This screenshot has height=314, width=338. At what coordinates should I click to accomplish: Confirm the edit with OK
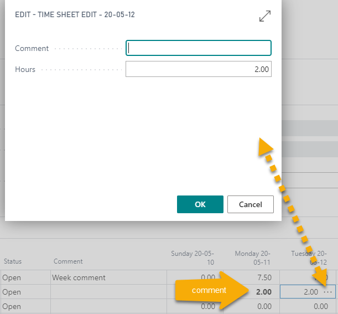pyautogui.click(x=200, y=204)
